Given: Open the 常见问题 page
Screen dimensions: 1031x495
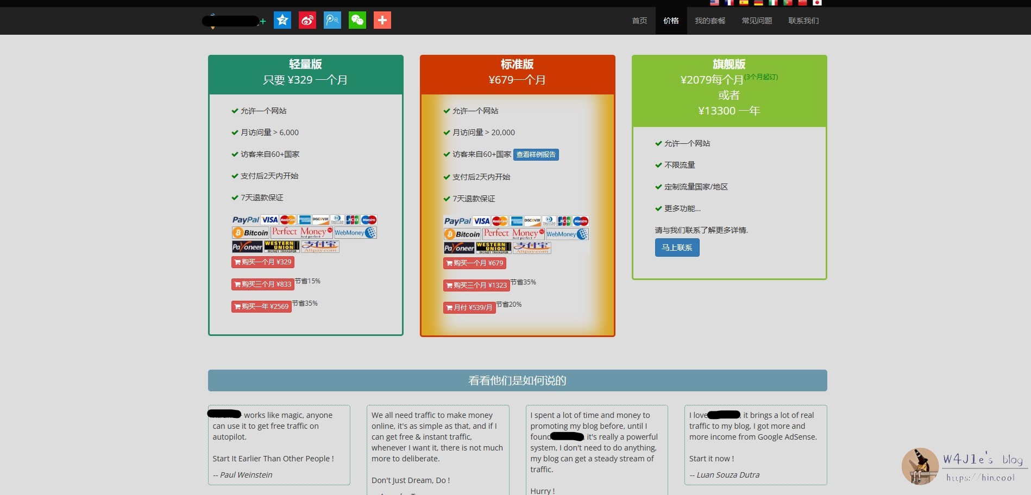Looking at the screenshot, I should (757, 21).
